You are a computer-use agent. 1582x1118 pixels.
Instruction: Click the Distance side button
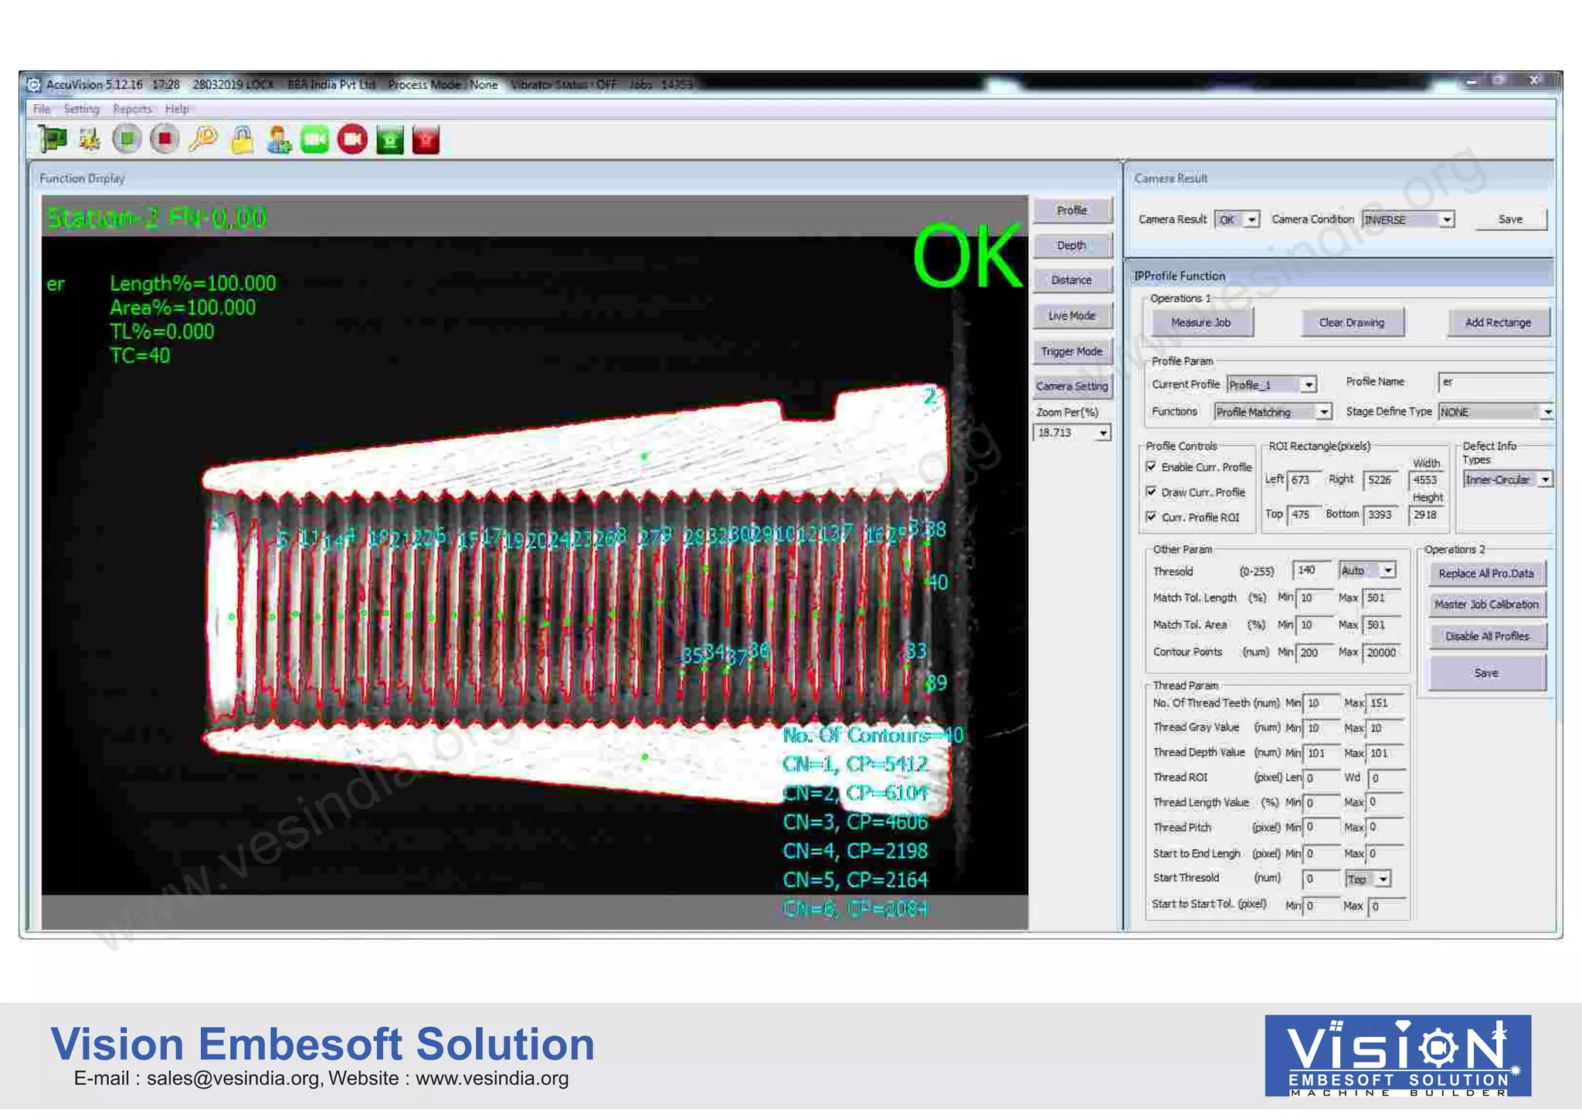click(1072, 280)
